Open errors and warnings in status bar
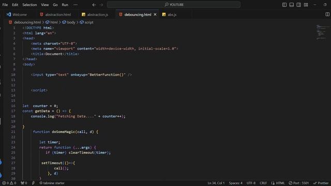Viewport: 331px width, 186px height. pos(9,183)
